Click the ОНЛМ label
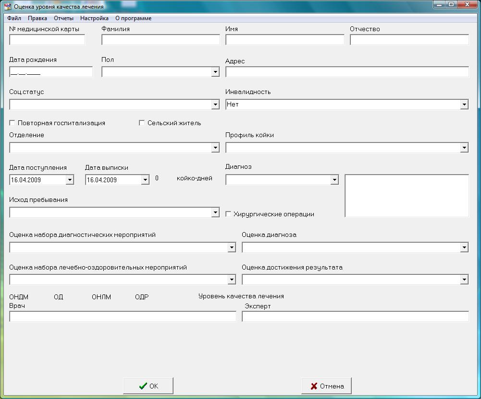The width and height of the screenshot is (481, 399). point(101,297)
